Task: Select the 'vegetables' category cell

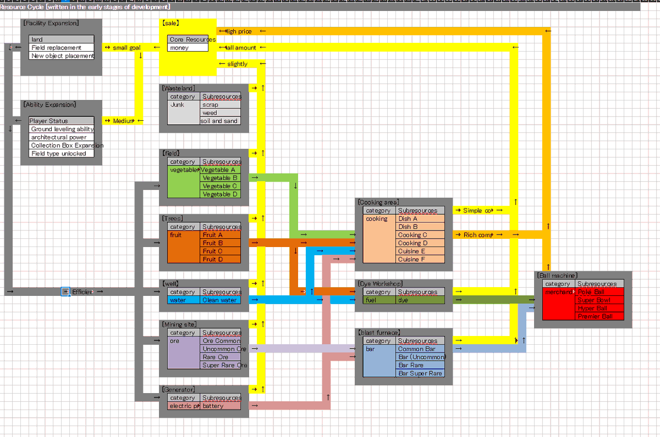Action: (183, 182)
